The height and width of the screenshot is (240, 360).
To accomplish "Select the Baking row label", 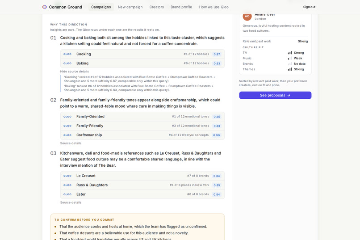I will 83,63.
